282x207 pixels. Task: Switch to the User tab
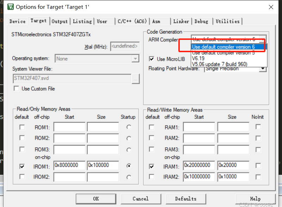click(x=105, y=22)
